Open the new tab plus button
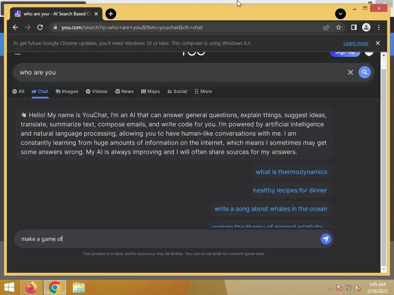394x295 pixels. pos(111,14)
